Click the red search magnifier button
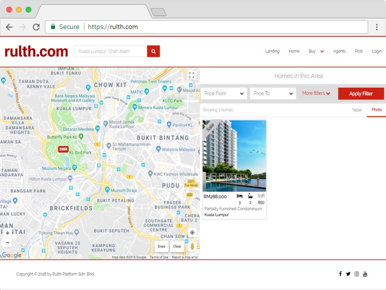 click(153, 51)
